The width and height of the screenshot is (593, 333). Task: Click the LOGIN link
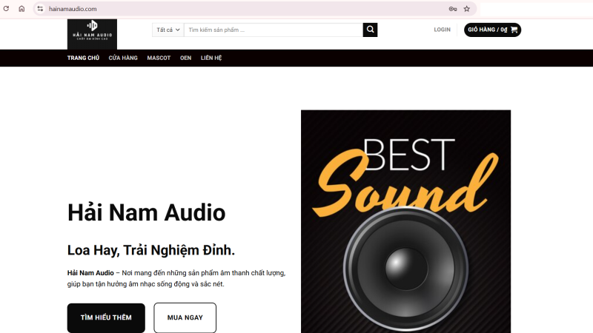pyautogui.click(x=442, y=30)
